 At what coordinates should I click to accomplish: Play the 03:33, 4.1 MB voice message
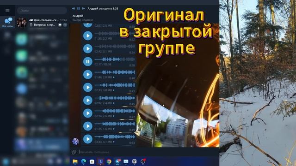coord(88,139)
